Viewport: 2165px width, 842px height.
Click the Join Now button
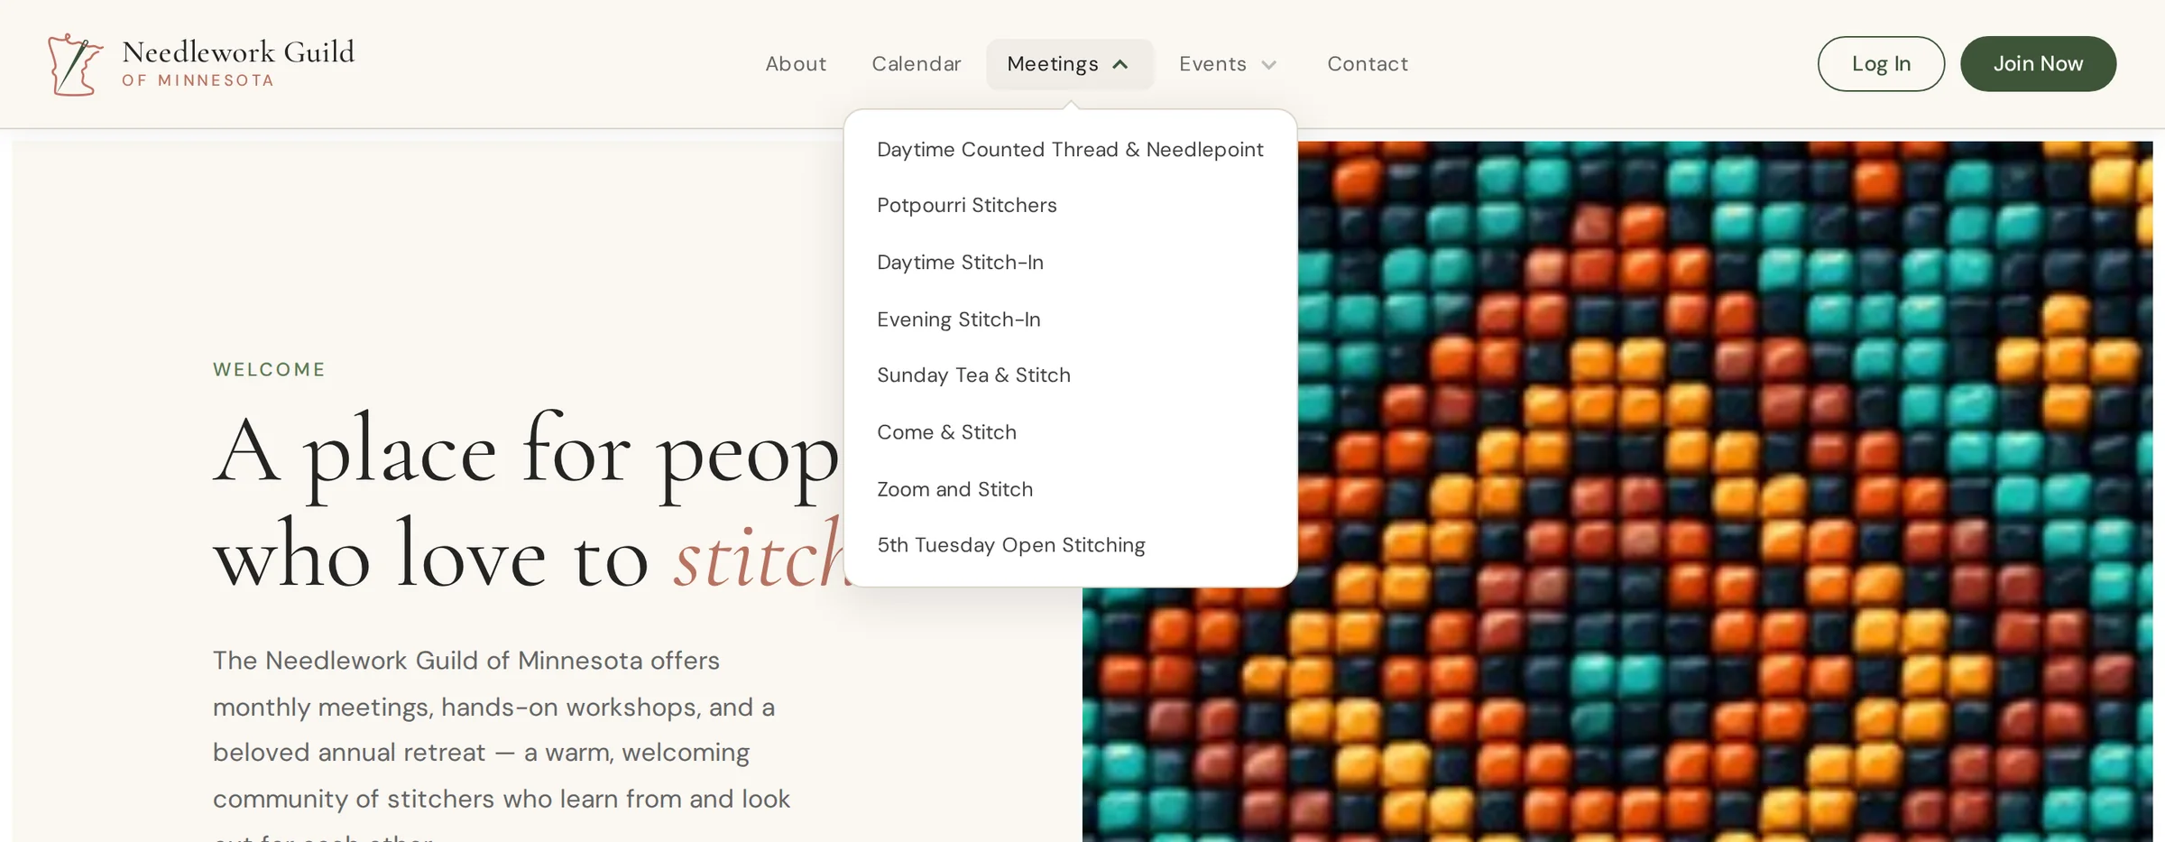(x=2038, y=64)
